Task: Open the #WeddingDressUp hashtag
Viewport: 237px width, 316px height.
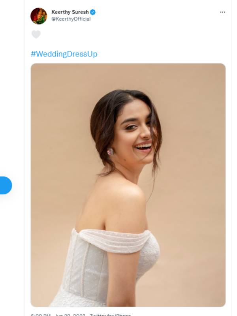Action: pos(64,54)
